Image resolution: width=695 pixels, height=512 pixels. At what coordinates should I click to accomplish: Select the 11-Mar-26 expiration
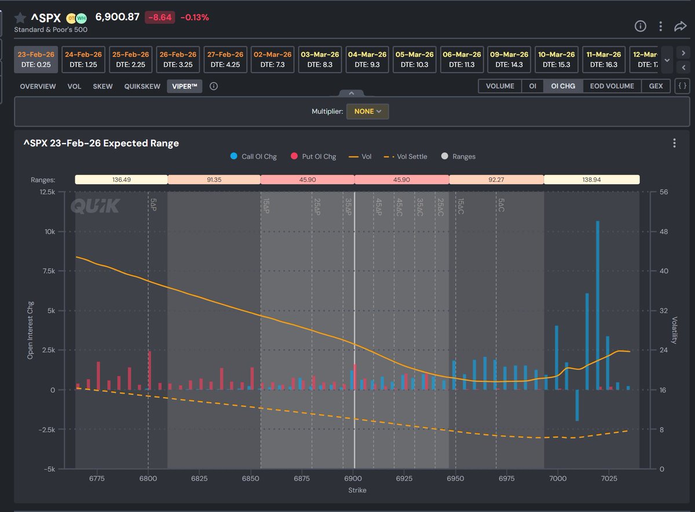coord(603,60)
